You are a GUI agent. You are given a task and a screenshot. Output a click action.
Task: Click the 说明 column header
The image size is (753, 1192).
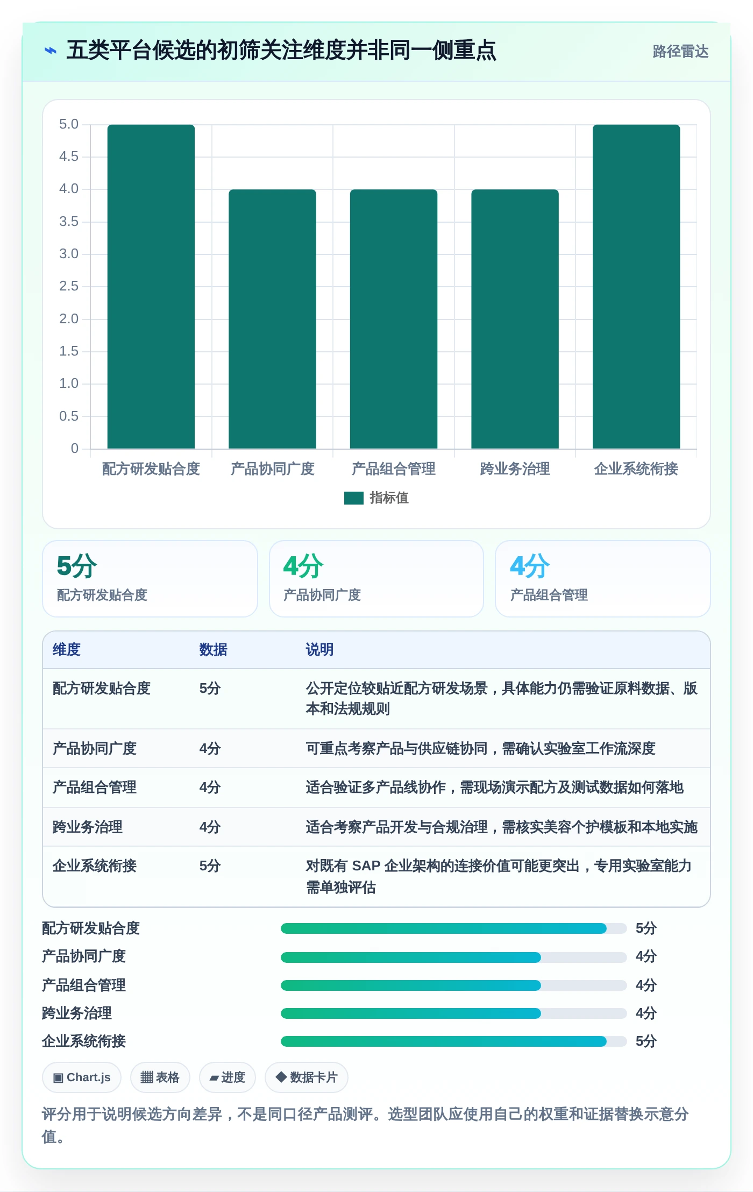pyautogui.click(x=320, y=650)
